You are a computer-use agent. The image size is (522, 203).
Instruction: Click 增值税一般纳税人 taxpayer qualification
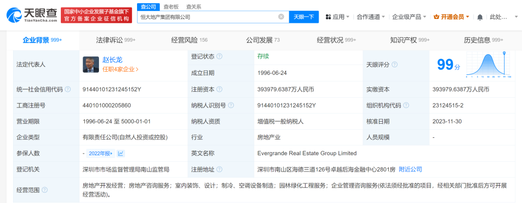coord(281,121)
